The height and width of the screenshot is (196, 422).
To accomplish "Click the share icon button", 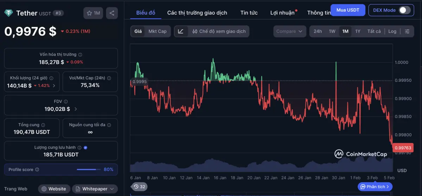I will click(x=112, y=13).
